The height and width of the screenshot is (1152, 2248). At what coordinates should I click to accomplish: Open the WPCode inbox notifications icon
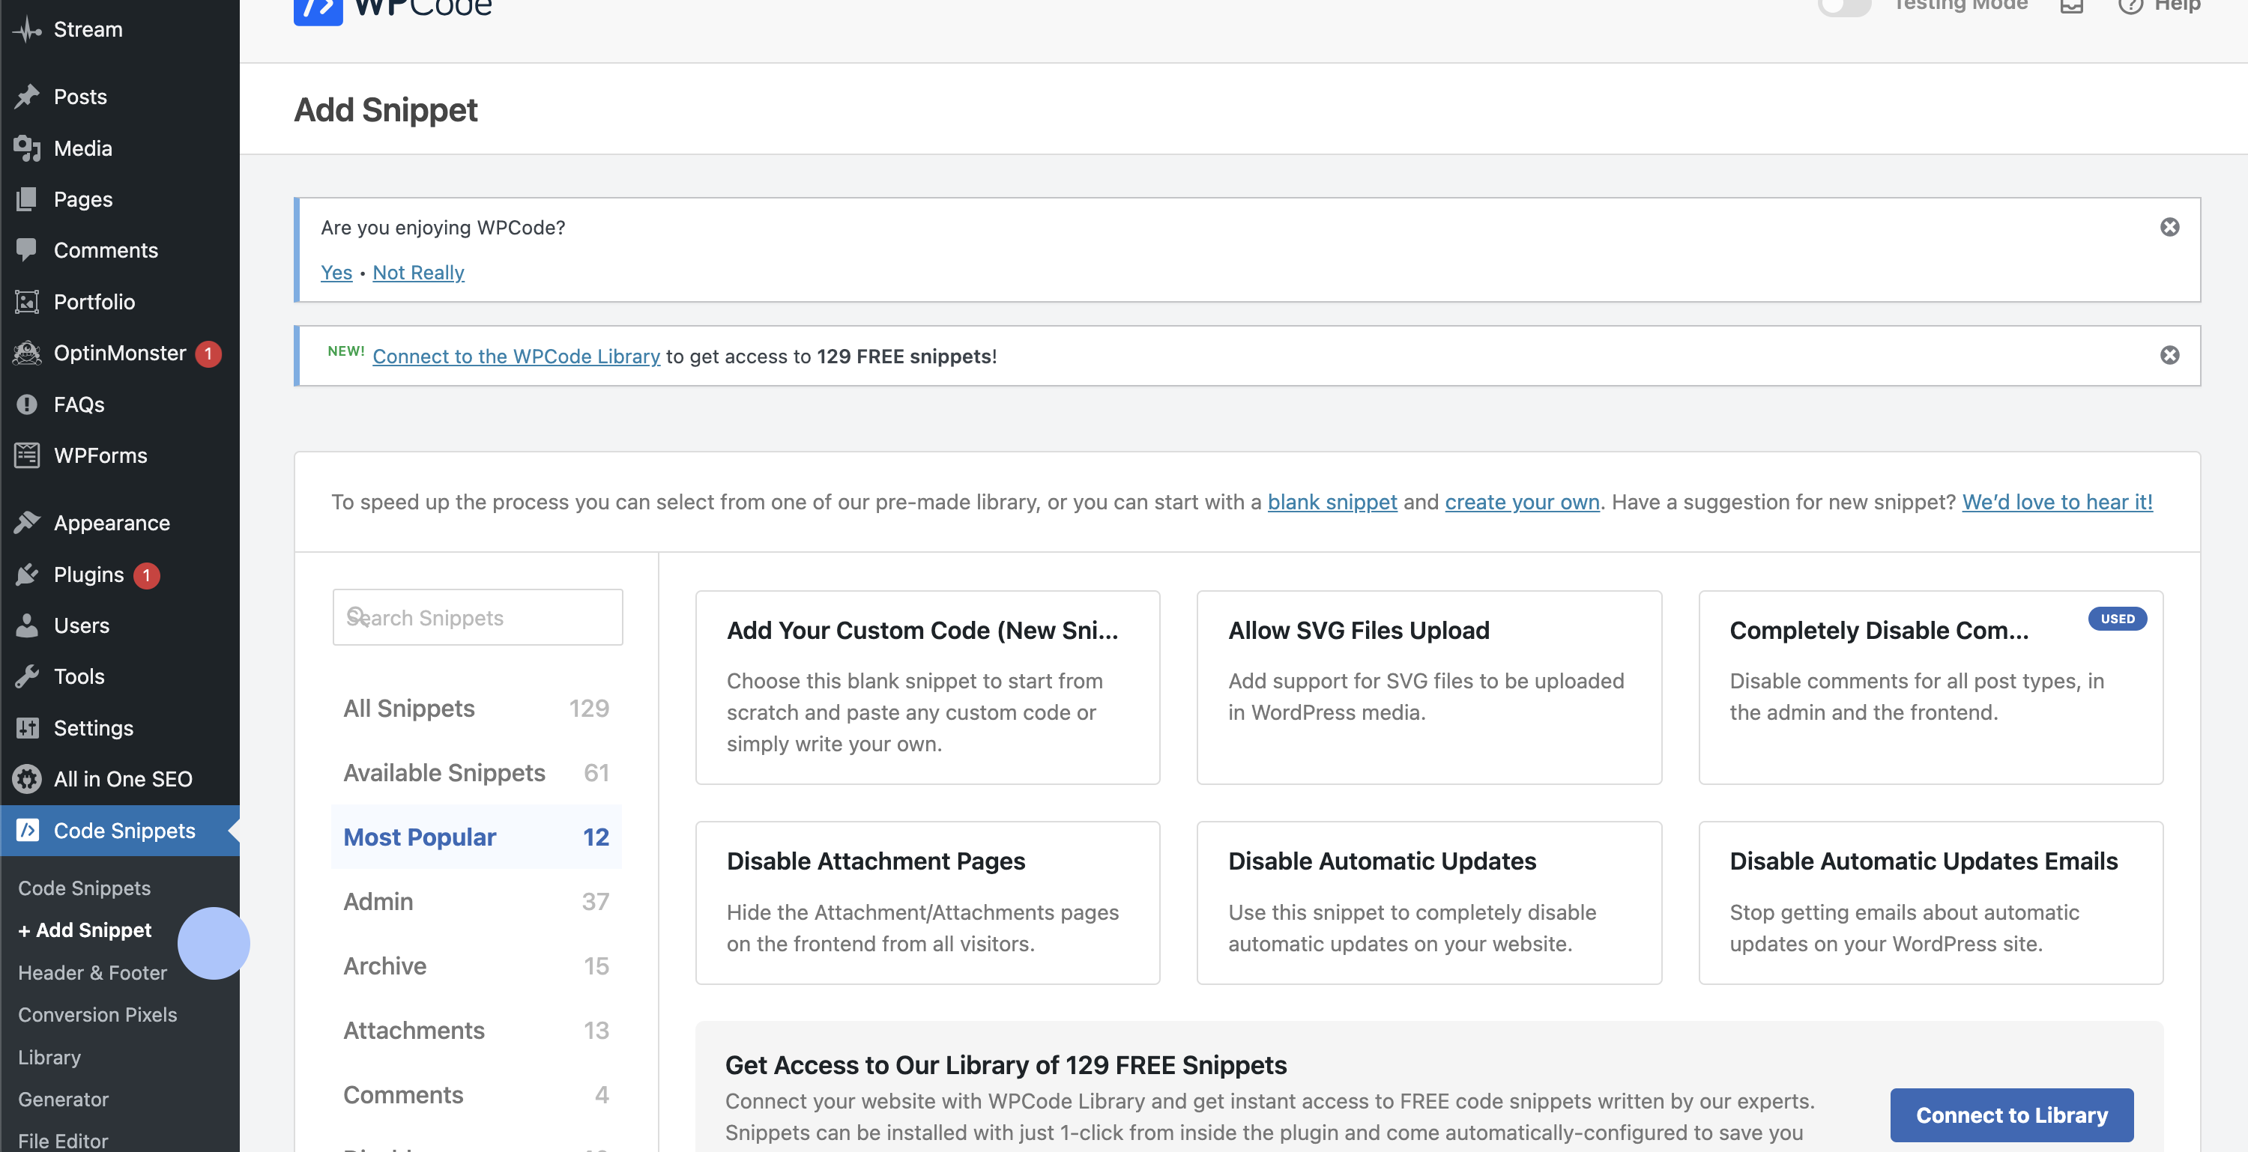(x=2072, y=5)
